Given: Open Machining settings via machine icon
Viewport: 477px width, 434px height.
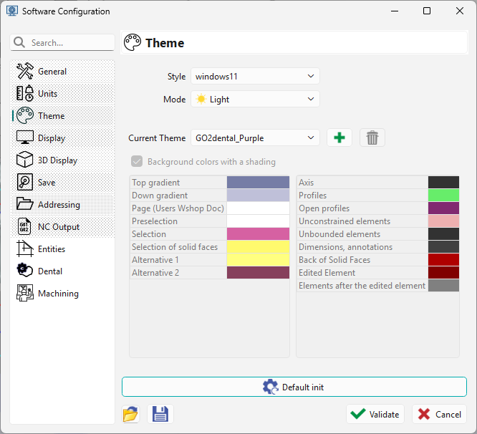Looking at the screenshot, I should click(24, 293).
